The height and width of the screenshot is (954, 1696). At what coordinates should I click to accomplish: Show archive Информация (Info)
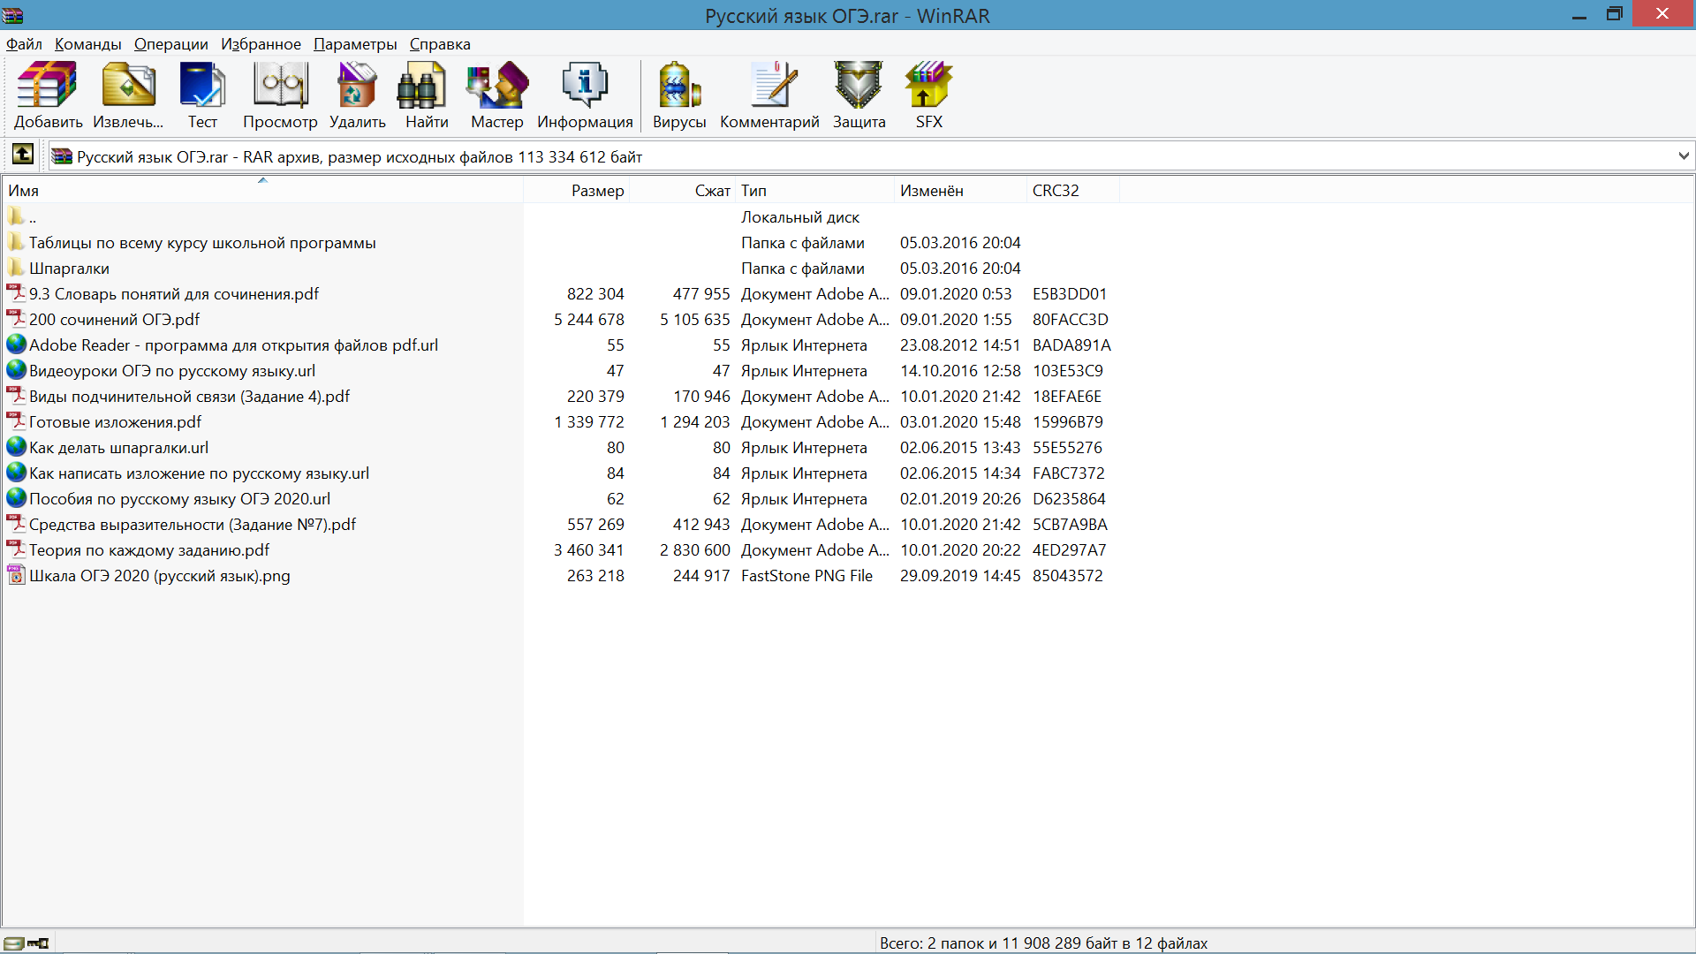[585, 95]
